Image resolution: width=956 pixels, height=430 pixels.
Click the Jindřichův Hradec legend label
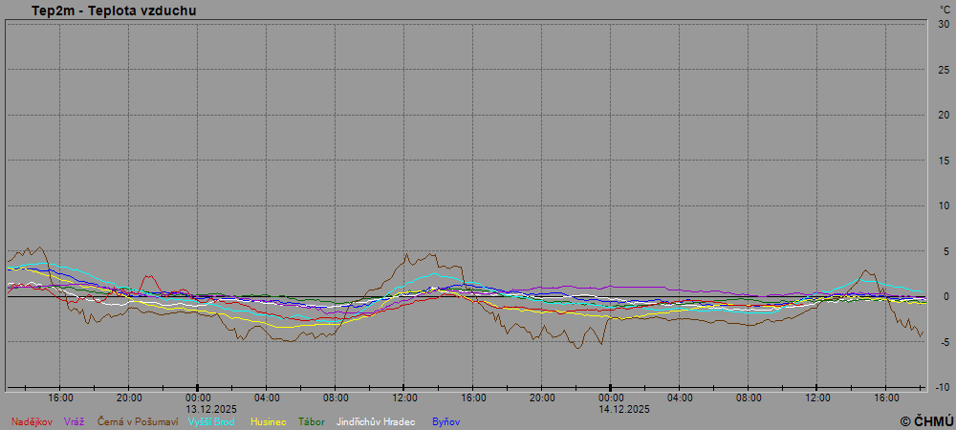[376, 421]
